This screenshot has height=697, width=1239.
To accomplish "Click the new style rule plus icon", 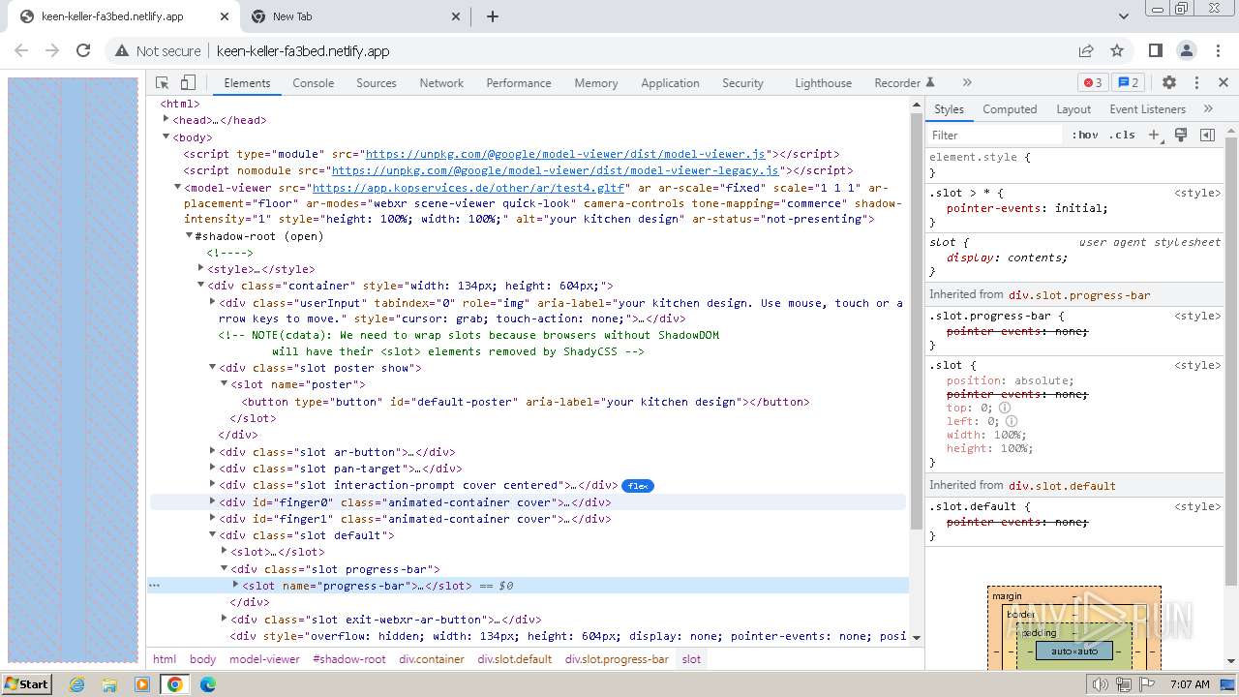I will tap(1154, 136).
